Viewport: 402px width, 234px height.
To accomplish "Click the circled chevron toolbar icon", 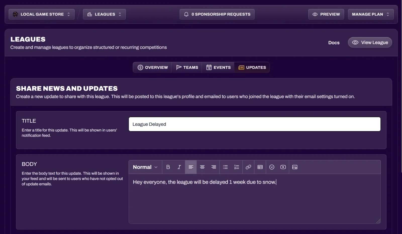I will click(x=272, y=167).
